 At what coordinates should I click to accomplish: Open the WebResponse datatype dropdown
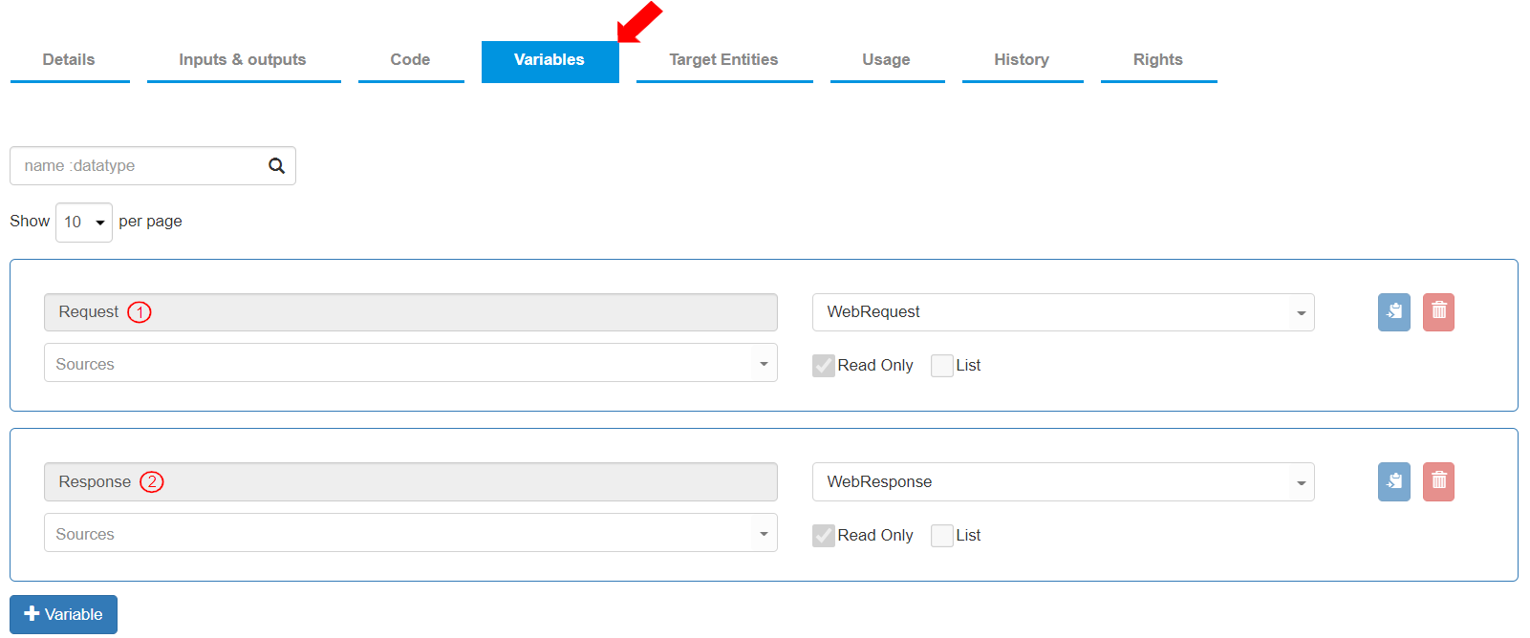1063,482
